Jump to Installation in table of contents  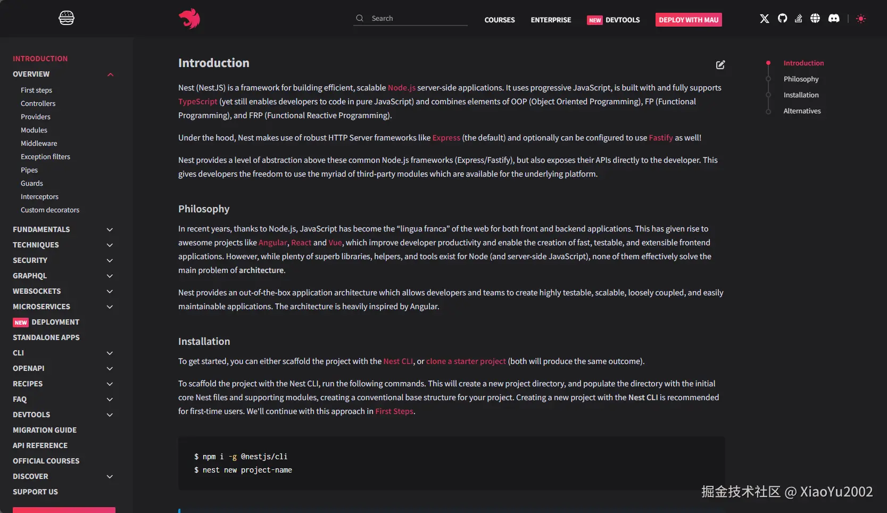point(801,95)
